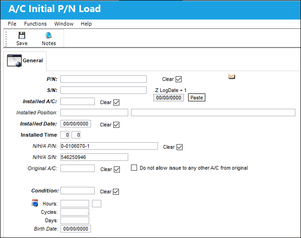Click the Paste button
This screenshot has width=301, height=238.
tap(196, 98)
